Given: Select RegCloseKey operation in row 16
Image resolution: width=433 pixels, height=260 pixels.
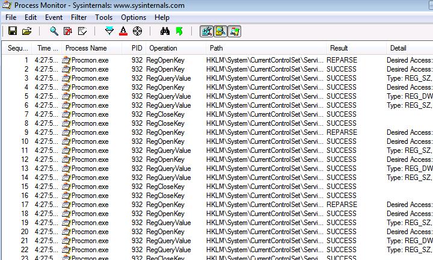Looking at the screenshot, I should 165,196.
